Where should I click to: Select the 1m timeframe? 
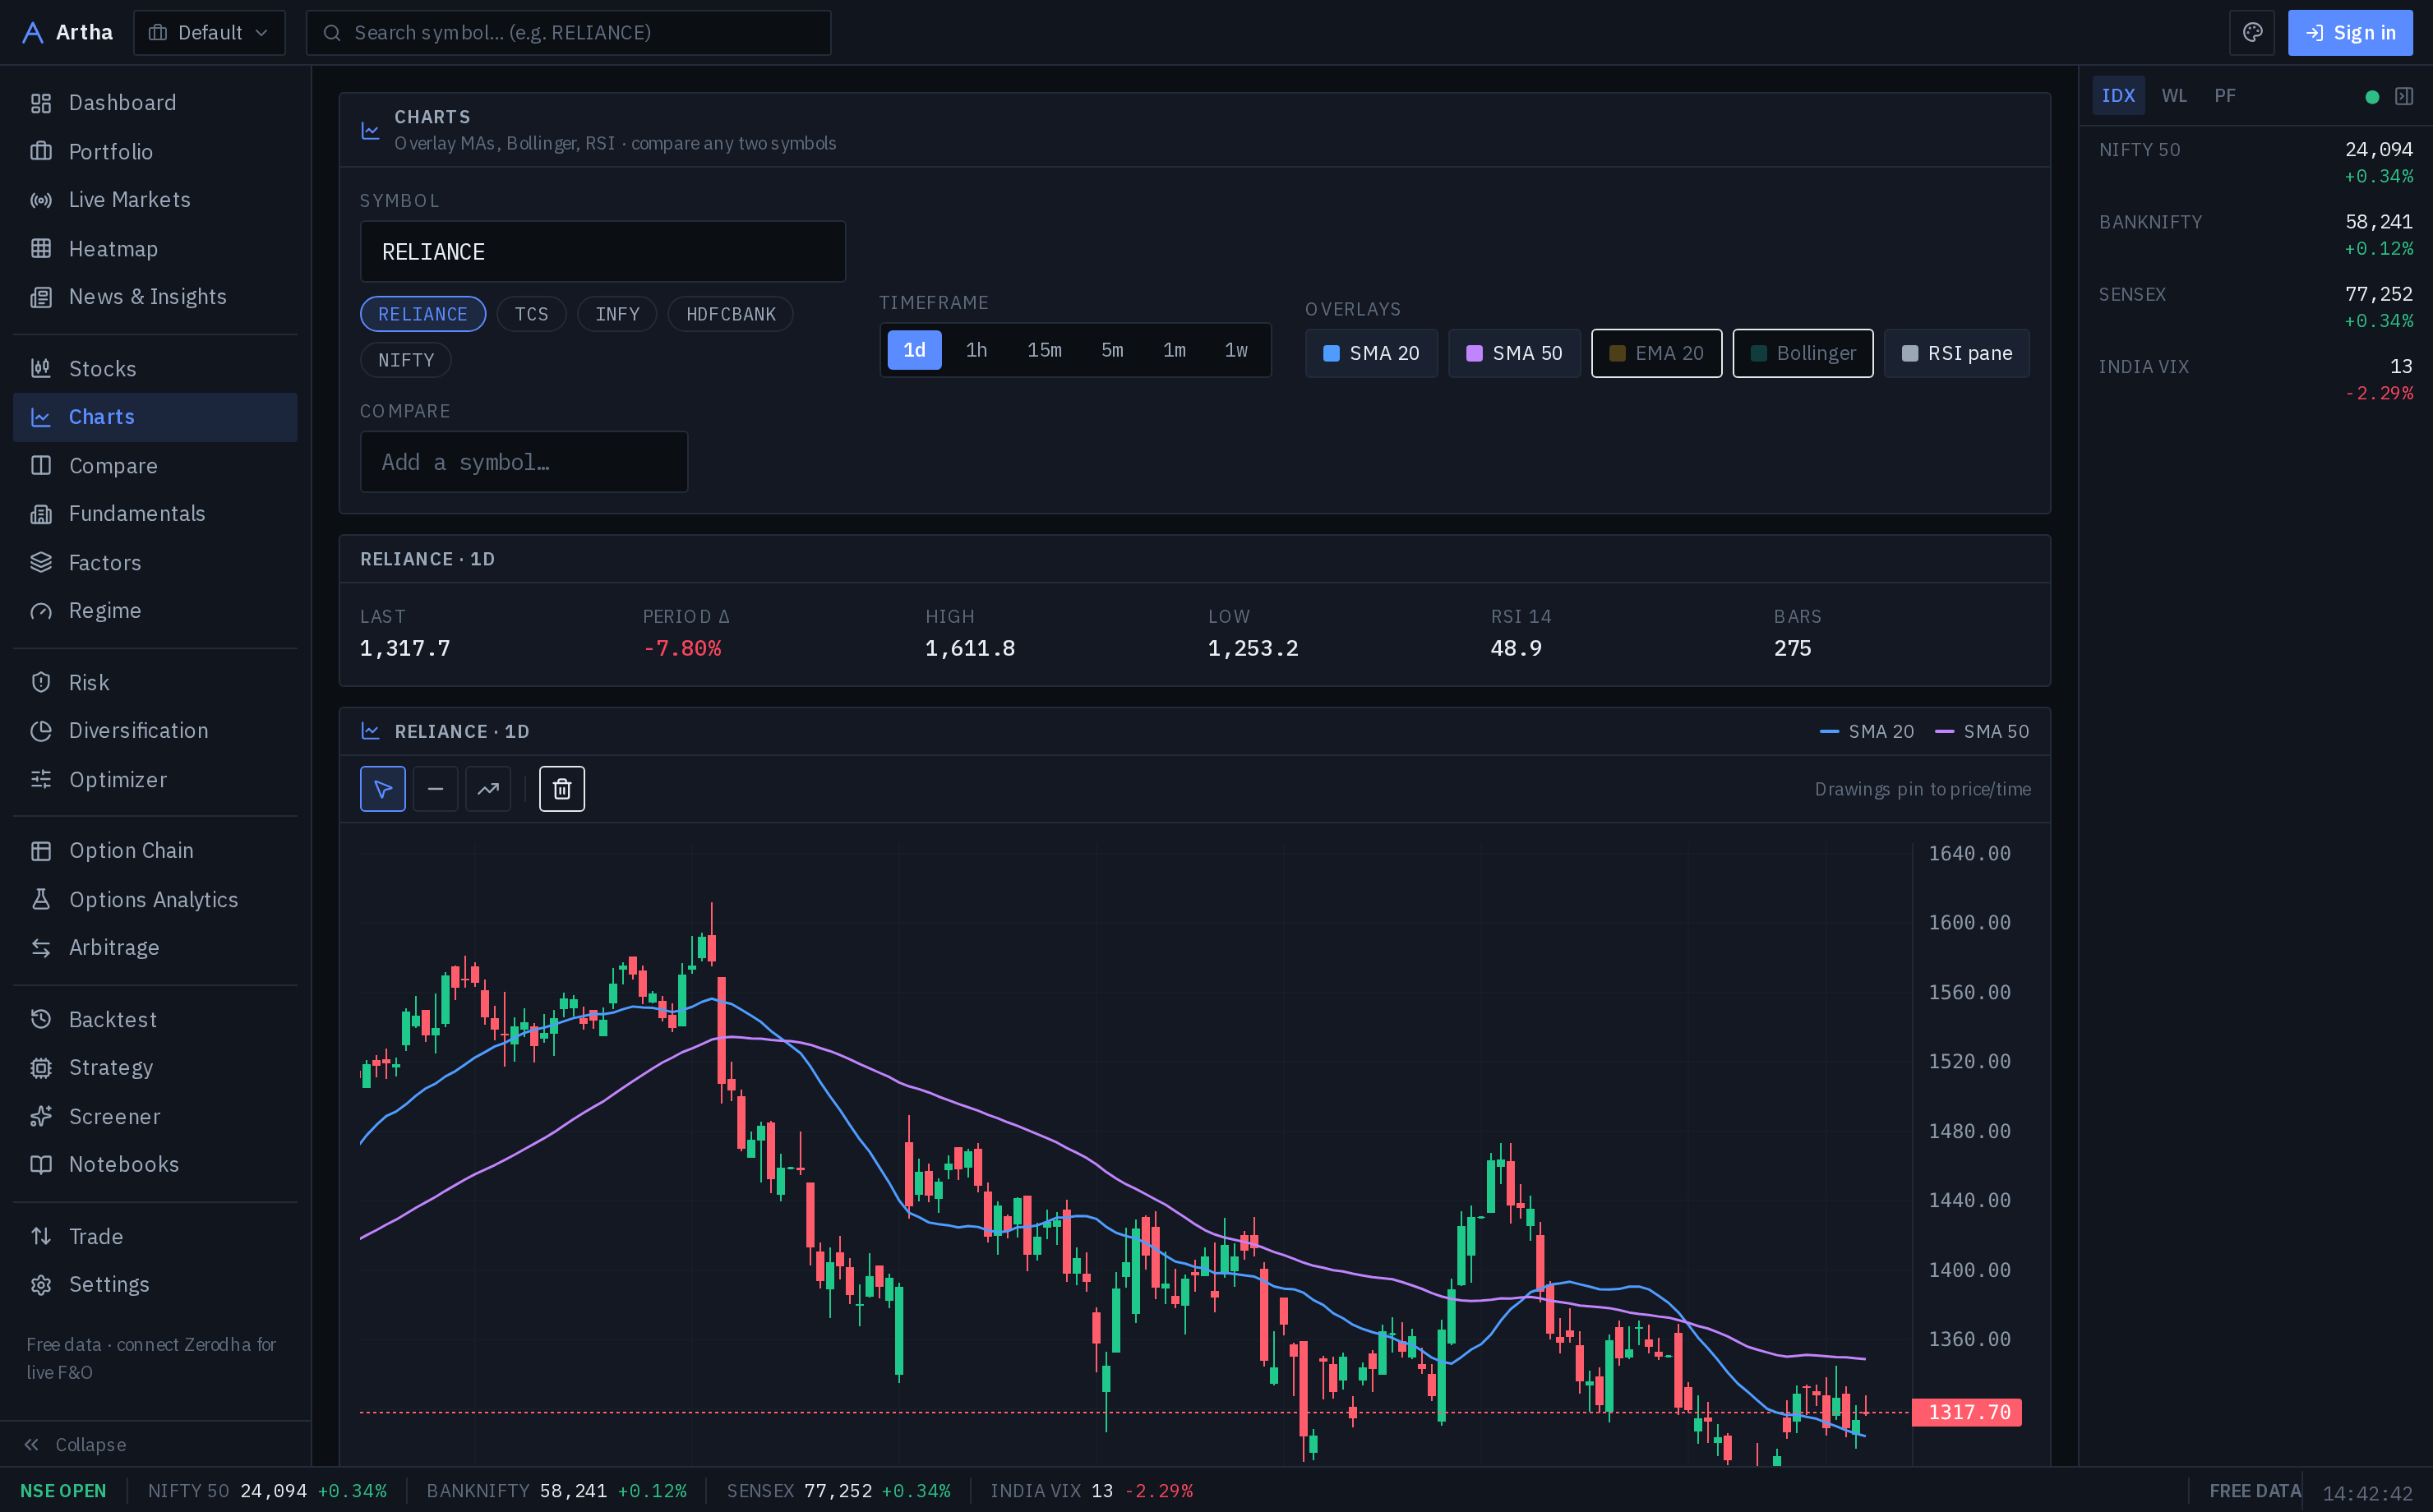click(x=1174, y=350)
